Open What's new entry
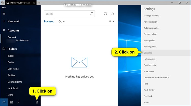Screen dimensions: 191x106 [x=166, y=72]
